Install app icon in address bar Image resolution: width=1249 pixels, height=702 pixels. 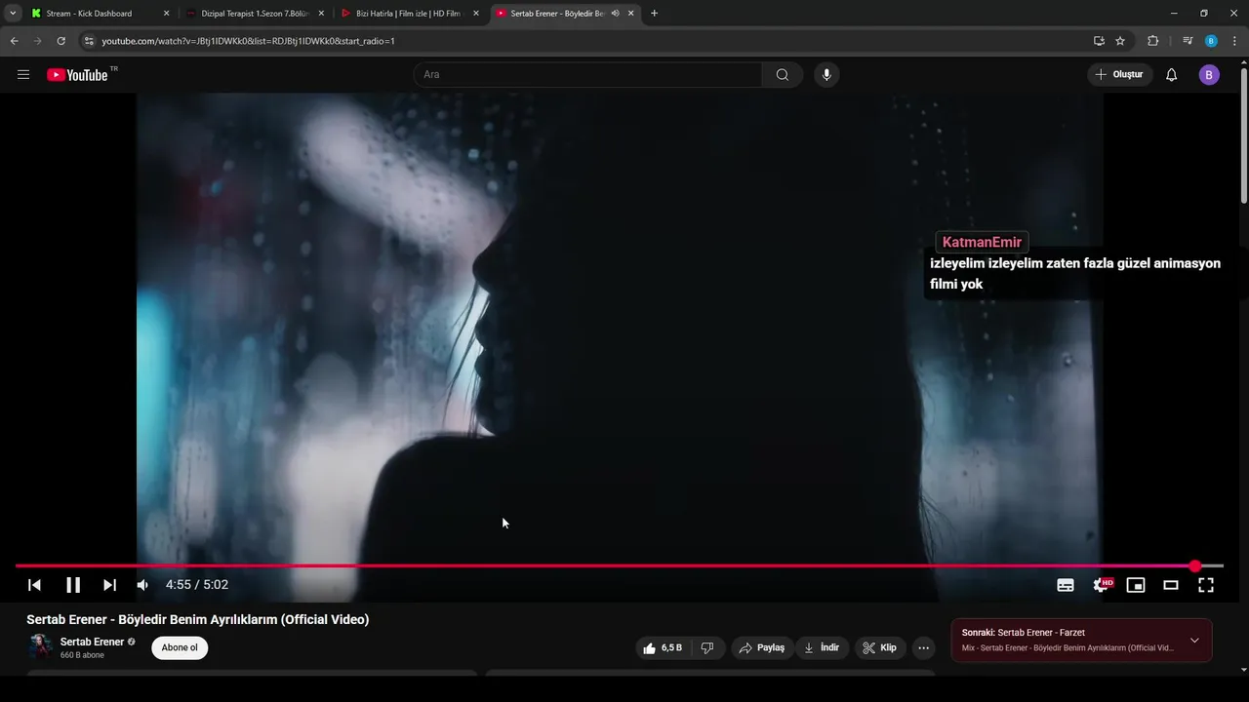1099,41
